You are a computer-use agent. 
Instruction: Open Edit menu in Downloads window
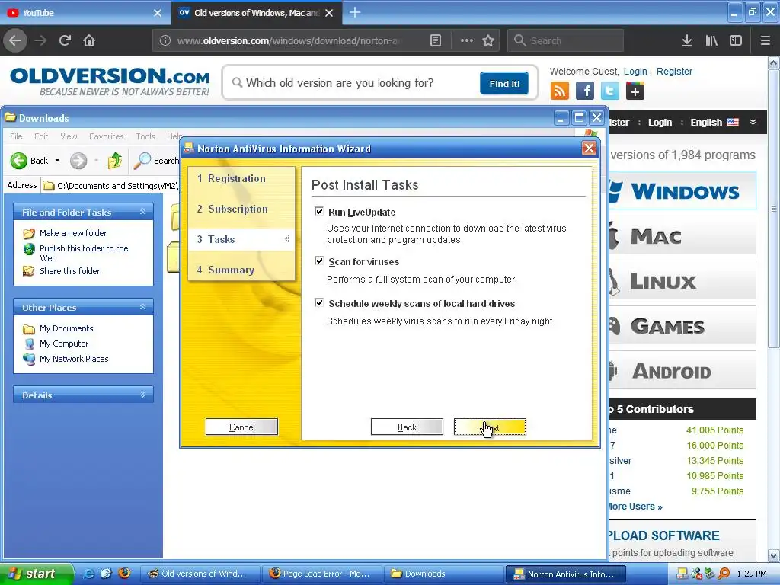(41, 136)
